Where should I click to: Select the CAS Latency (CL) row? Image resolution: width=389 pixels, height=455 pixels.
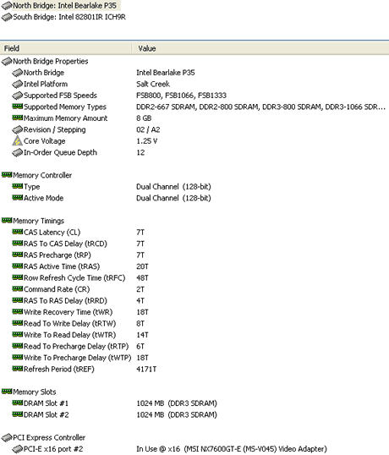[x=194, y=233]
